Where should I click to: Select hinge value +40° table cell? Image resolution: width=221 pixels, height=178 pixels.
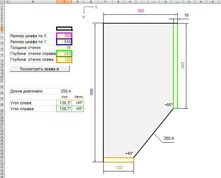click(x=78, y=103)
